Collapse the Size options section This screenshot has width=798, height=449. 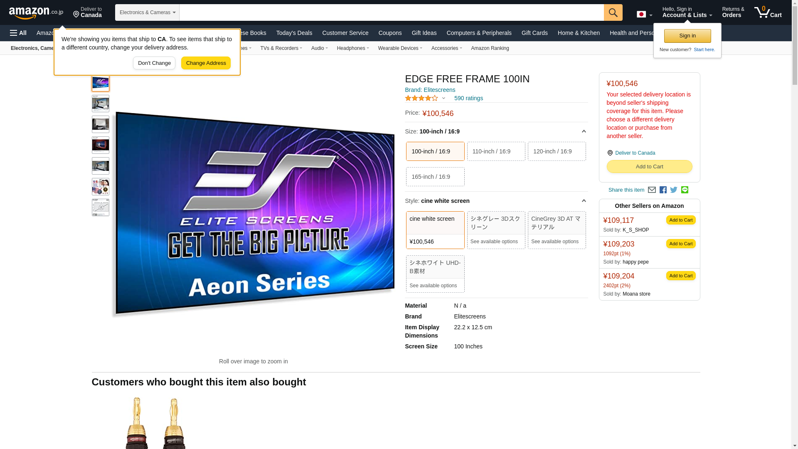pos(584,131)
